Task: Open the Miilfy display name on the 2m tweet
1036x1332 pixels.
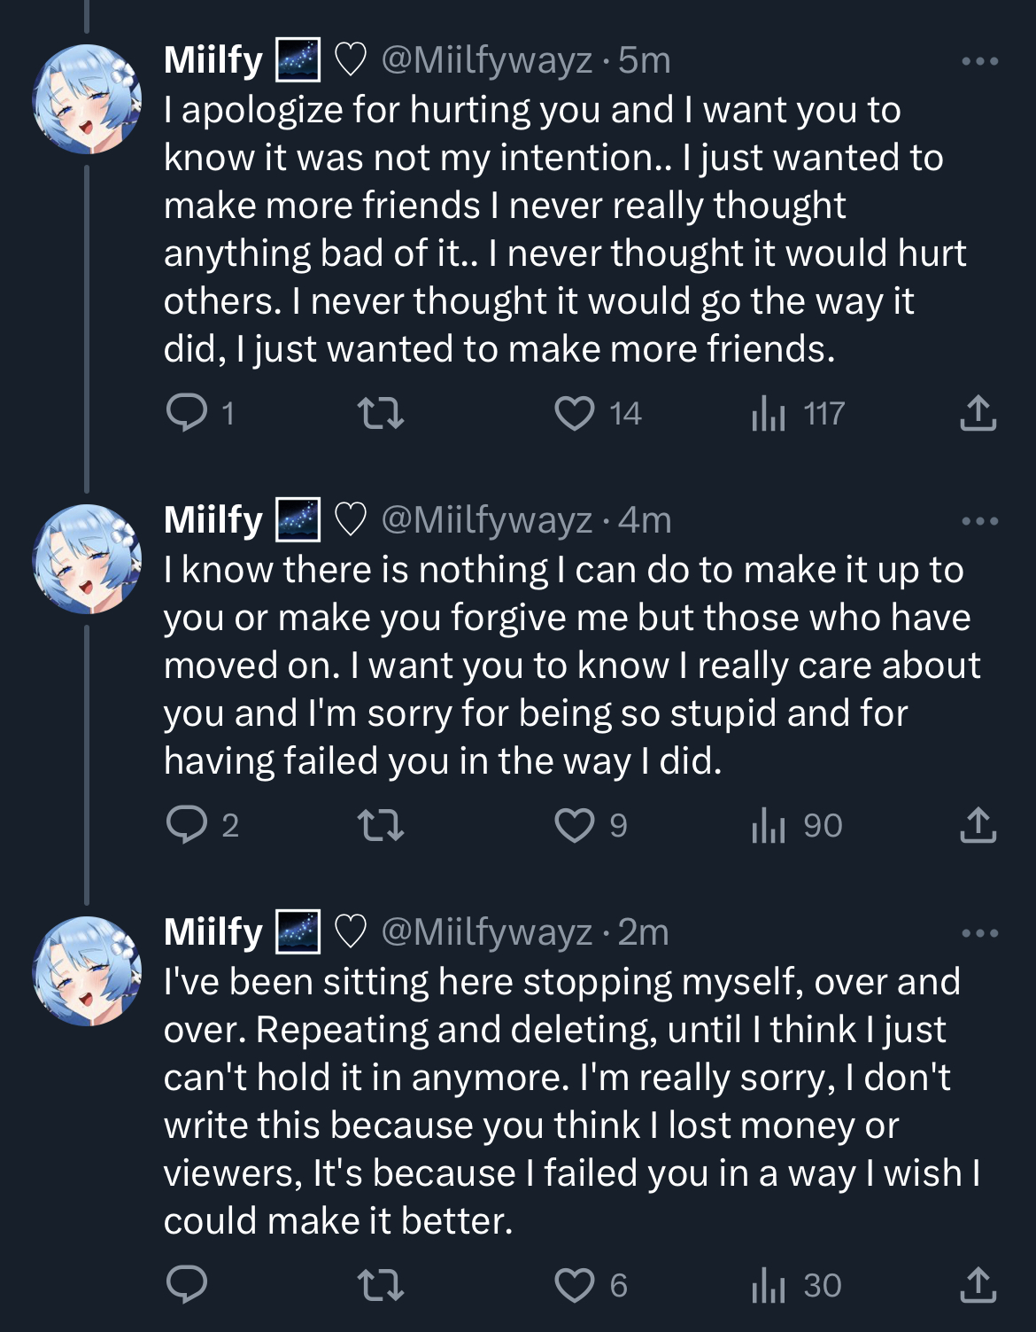Action: pos(213,932)
